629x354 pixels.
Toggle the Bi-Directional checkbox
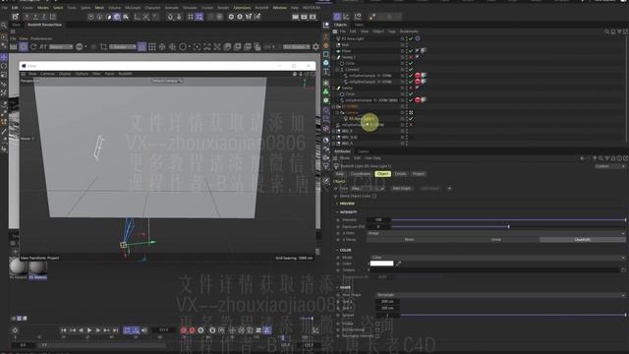[377, 330]
